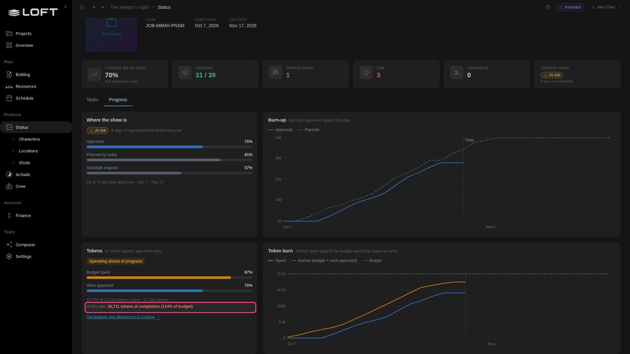The image size is (630, 354).
Task: Toggle the Earned series in Token burn legend
Action: click(324, 261)
